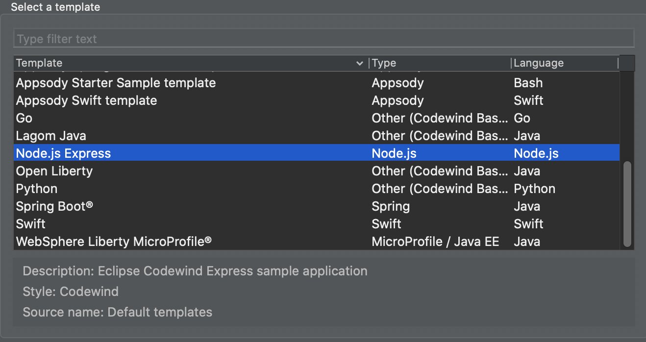Image resolution: width=646 pixels, height=342 pixels.
Task: Click Spring type cell
Action: [390, 206]
